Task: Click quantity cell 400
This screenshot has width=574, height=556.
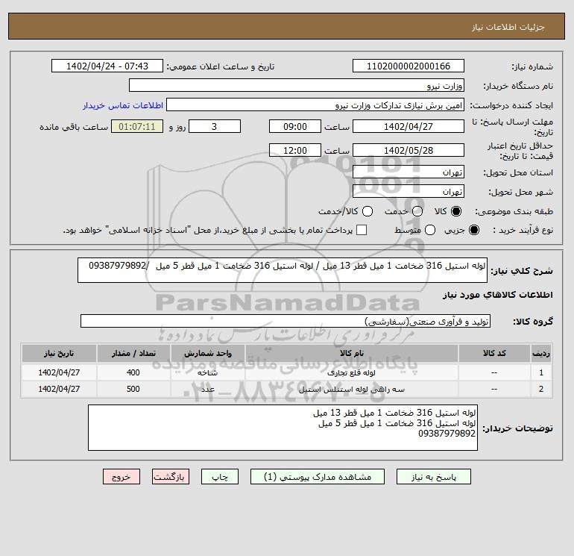Action: (x=133, y=372)
